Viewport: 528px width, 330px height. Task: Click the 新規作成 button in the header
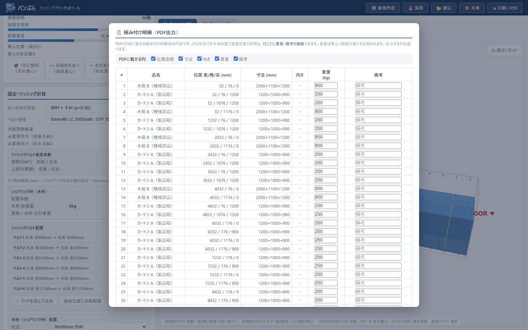coord(383,8)
